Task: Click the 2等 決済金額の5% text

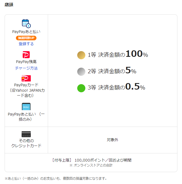Action: (x=112, y=71)
